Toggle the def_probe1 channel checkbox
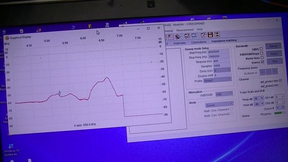The image size is (288, 162). [280, 80]
